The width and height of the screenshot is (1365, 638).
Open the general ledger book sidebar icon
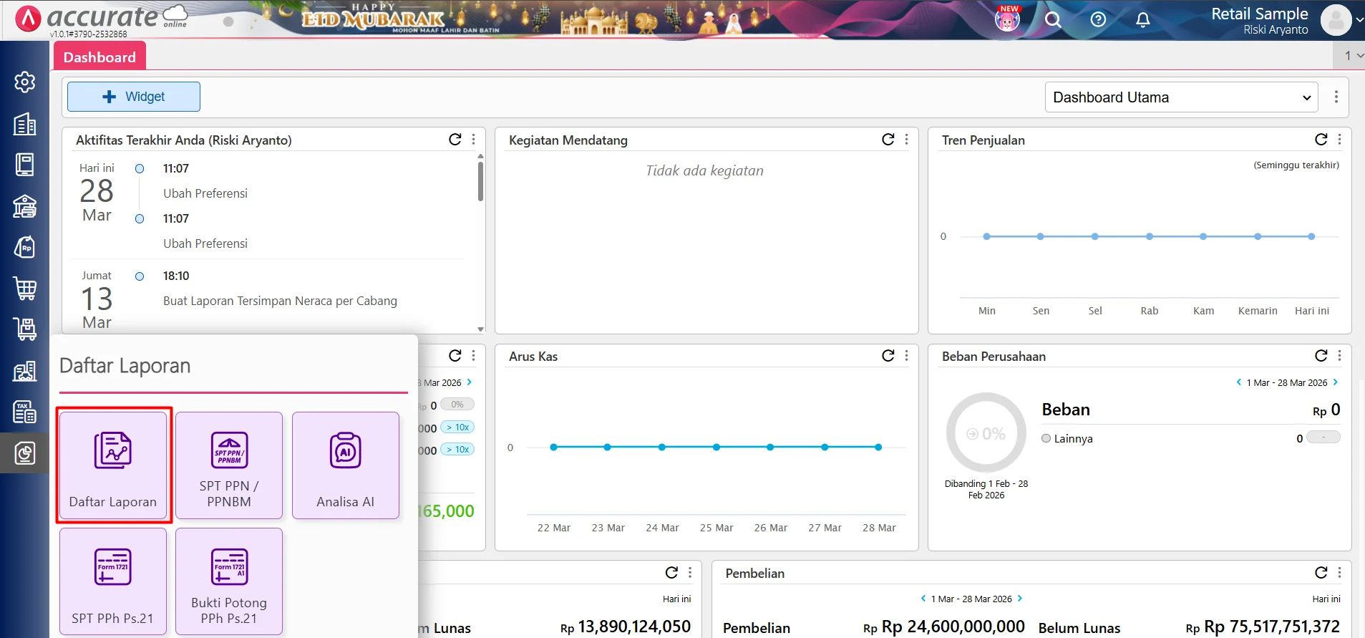[x=24, y=165]
